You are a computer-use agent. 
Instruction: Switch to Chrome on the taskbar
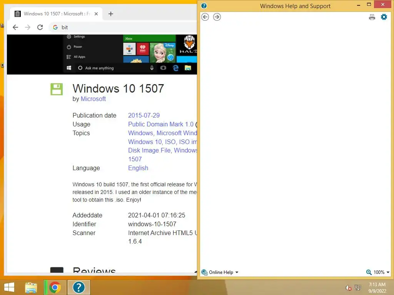tap(55, 287)
